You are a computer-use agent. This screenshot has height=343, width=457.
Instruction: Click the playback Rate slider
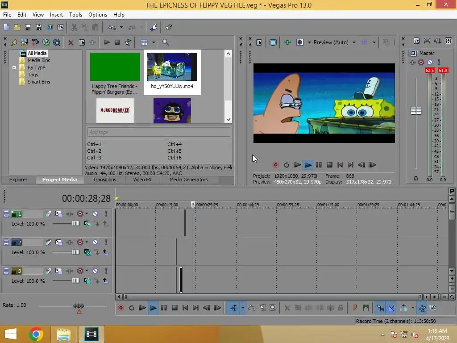pyautogui.click(x=79, y=306)
